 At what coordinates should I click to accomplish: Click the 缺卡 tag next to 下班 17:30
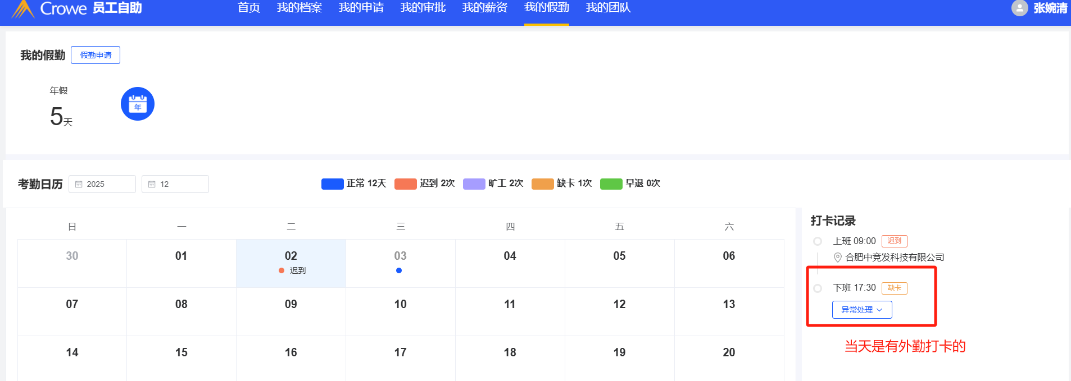point(895,288)
